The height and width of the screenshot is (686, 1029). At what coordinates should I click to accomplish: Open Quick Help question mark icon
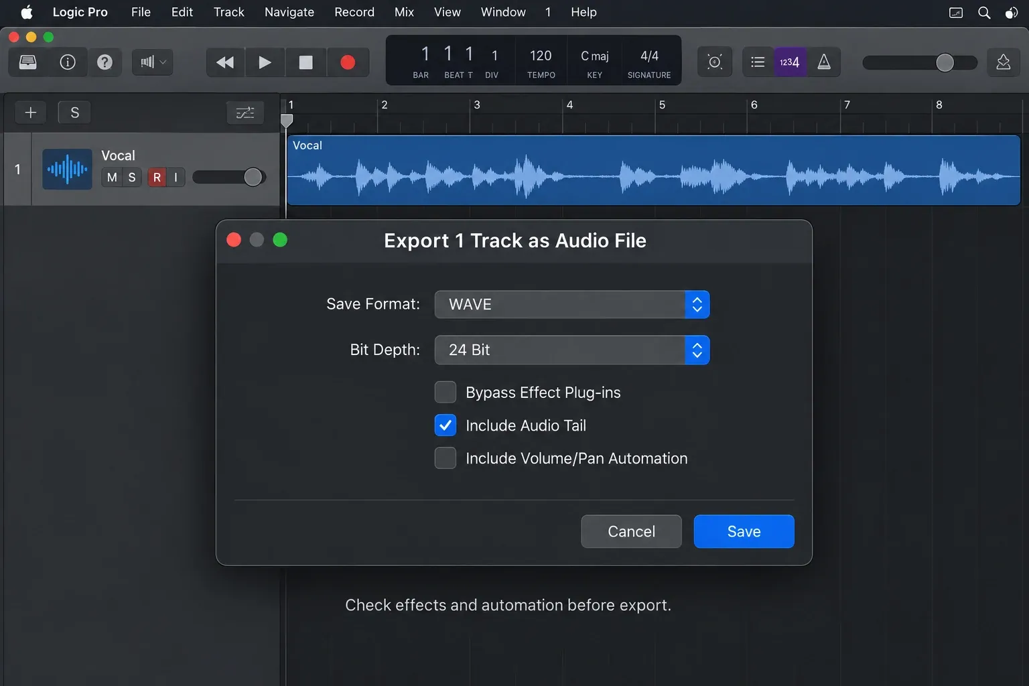(x=105, y=62)
